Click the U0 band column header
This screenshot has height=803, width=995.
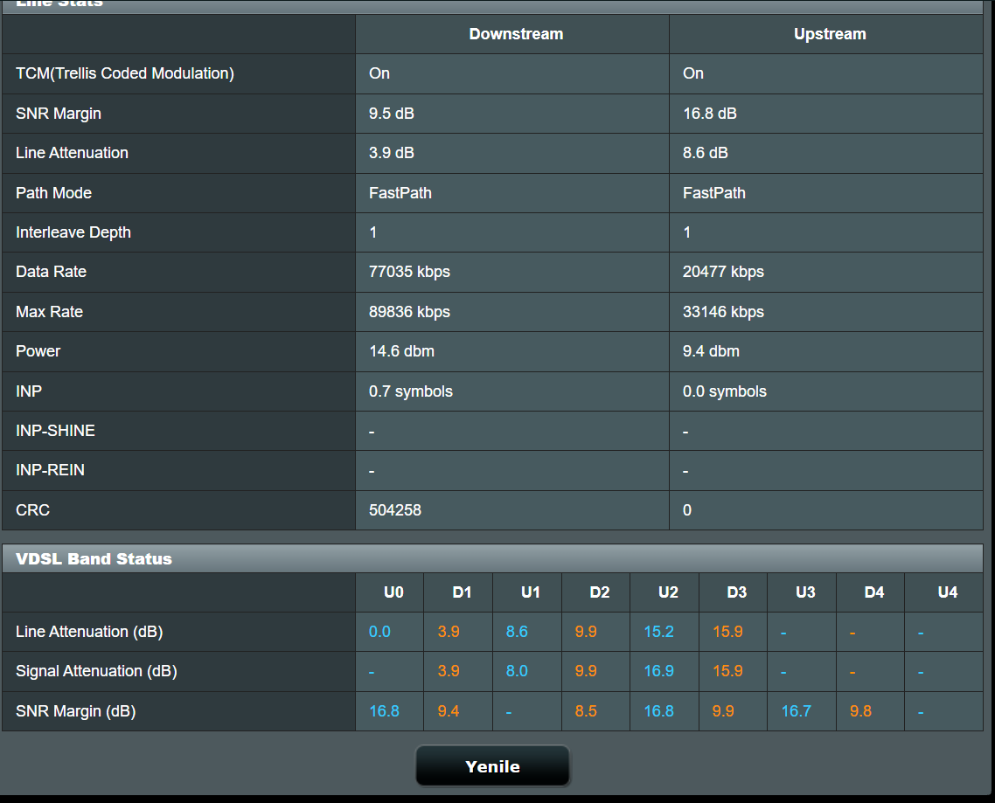click(x=393, y=592)
